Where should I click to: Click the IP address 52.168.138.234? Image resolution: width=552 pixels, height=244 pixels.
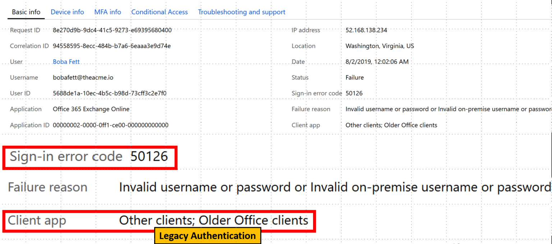(366, 30)
